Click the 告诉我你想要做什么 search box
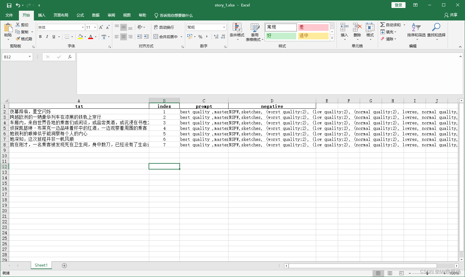 pos(173,15)
